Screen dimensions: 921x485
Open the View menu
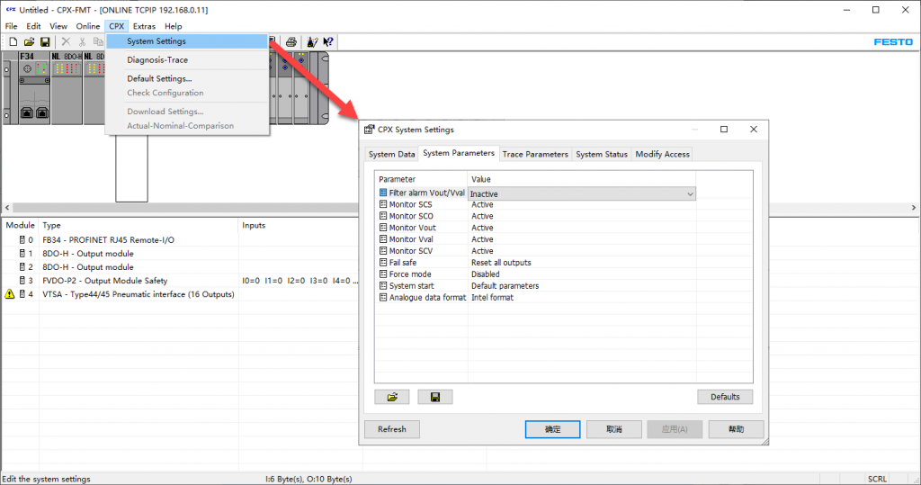58,26
